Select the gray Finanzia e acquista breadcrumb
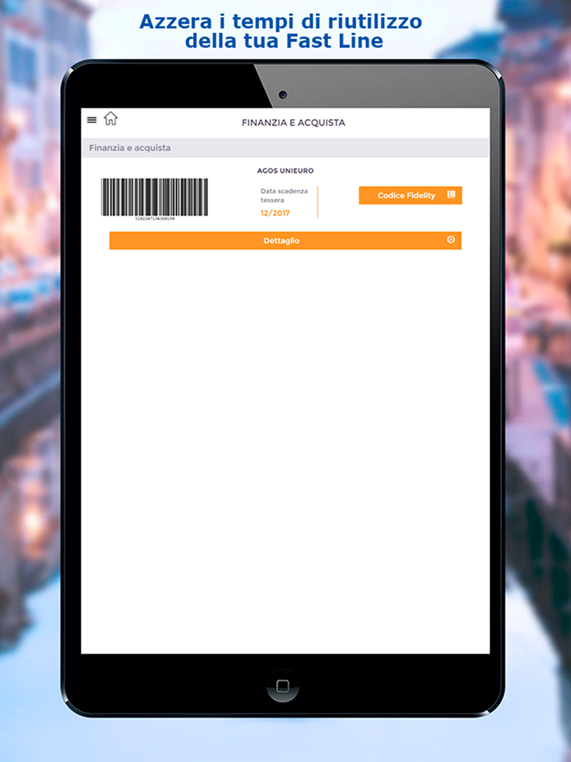Image resolution: width=571 pixels, height=762 pixels. [x=285, y=147]
